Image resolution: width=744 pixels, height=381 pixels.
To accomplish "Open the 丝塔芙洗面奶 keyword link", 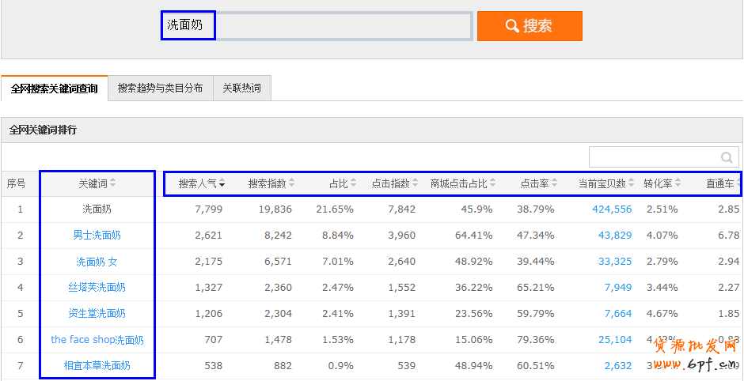I will [97, 288].
